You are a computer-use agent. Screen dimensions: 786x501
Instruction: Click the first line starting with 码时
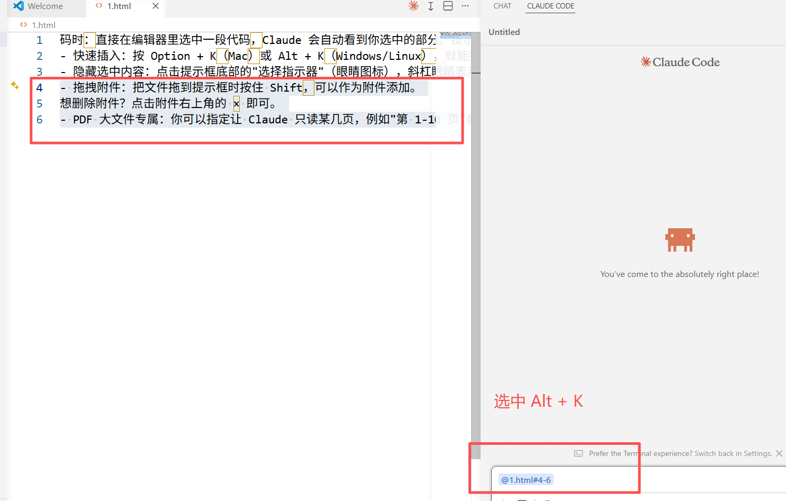click(249, 40)
